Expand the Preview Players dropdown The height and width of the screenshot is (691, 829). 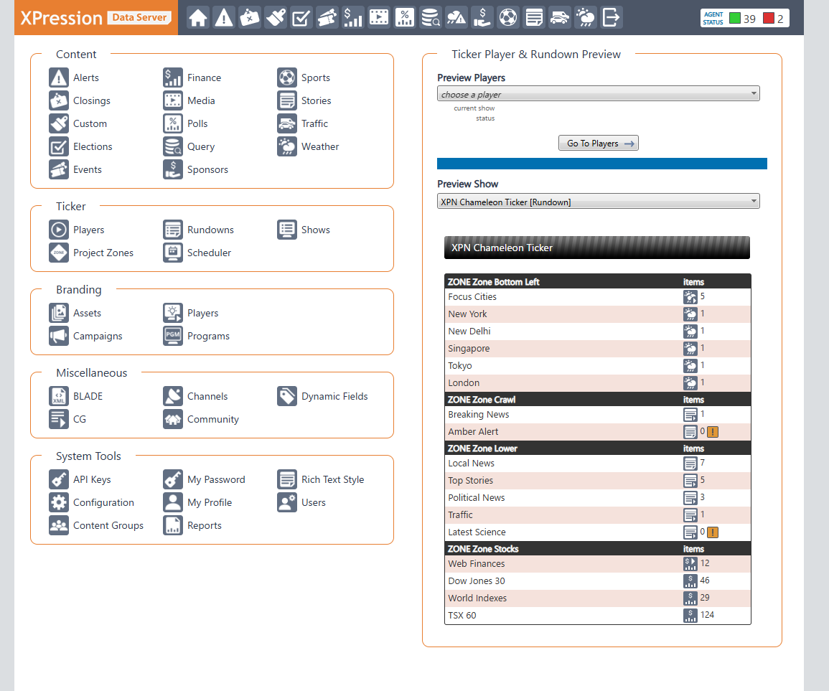598,94
